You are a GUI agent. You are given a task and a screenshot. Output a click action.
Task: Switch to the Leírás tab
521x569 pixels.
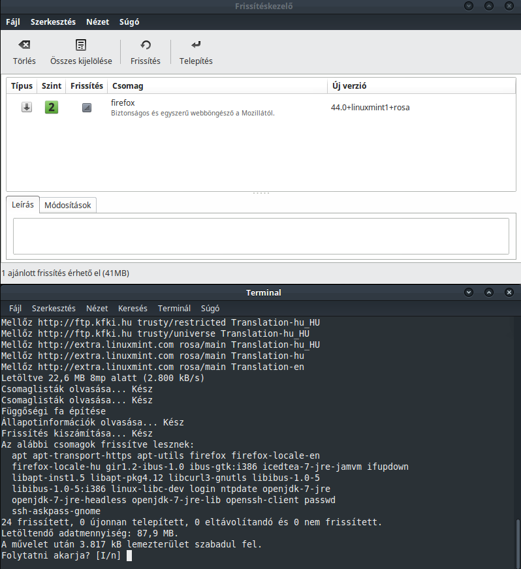tap(22, 205)
